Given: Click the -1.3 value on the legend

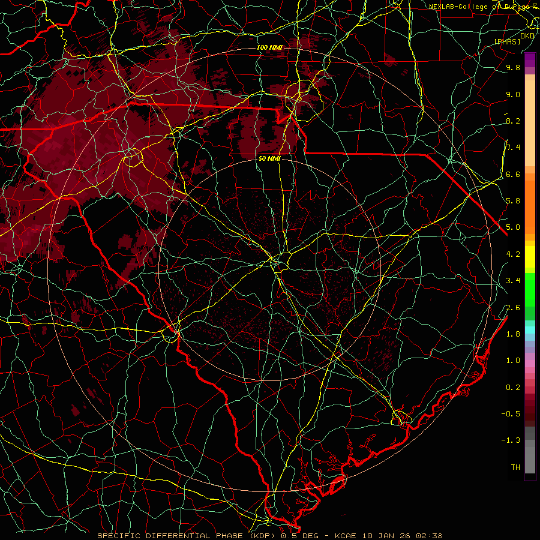Looking at the screenshot, I should pyautogui.click(x=511, y=440).
